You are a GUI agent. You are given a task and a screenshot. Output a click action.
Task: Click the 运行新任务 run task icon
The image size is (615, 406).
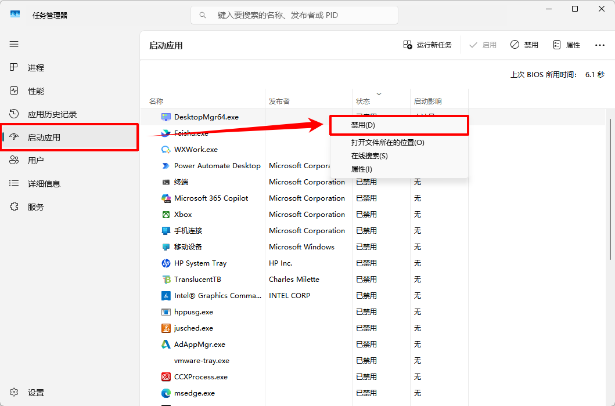[408, 45]
